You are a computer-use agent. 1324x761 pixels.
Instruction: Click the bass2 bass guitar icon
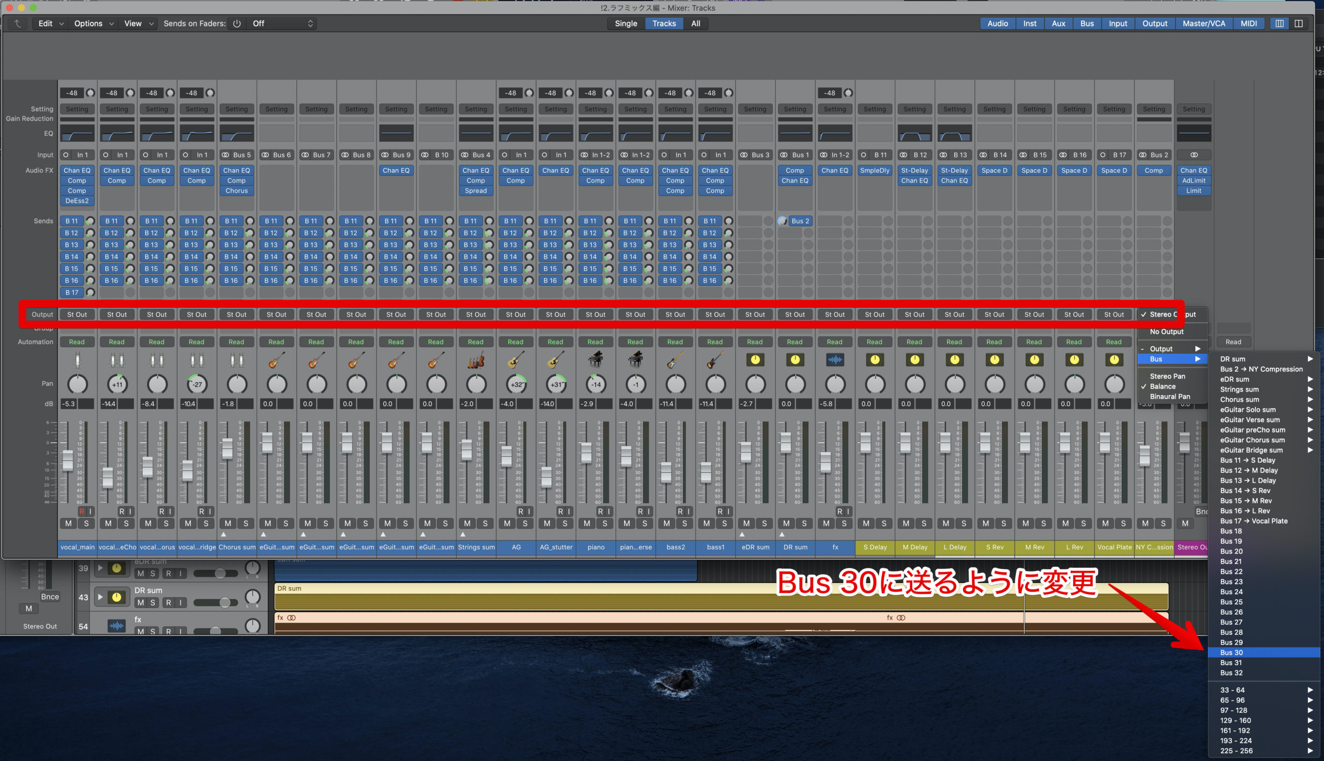click(x=675, y=360)
